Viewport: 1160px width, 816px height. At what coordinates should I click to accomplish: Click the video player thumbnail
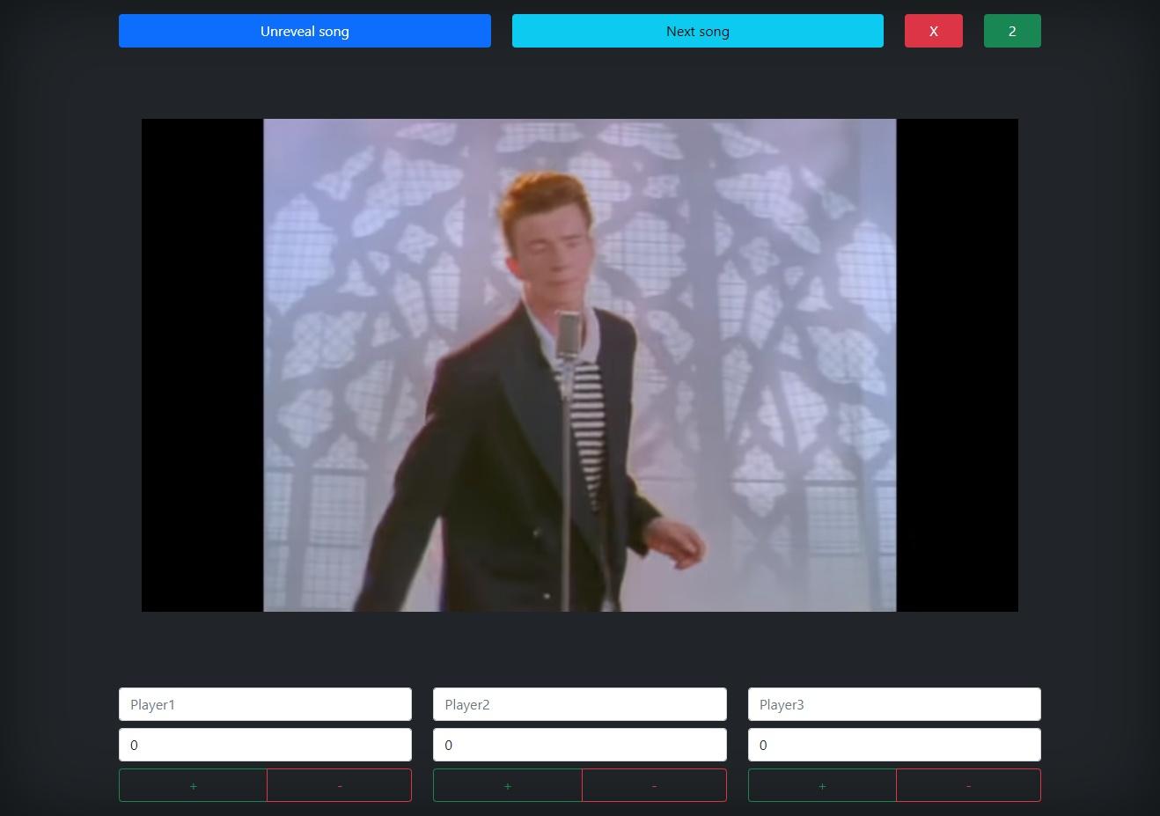pos(580,365)
